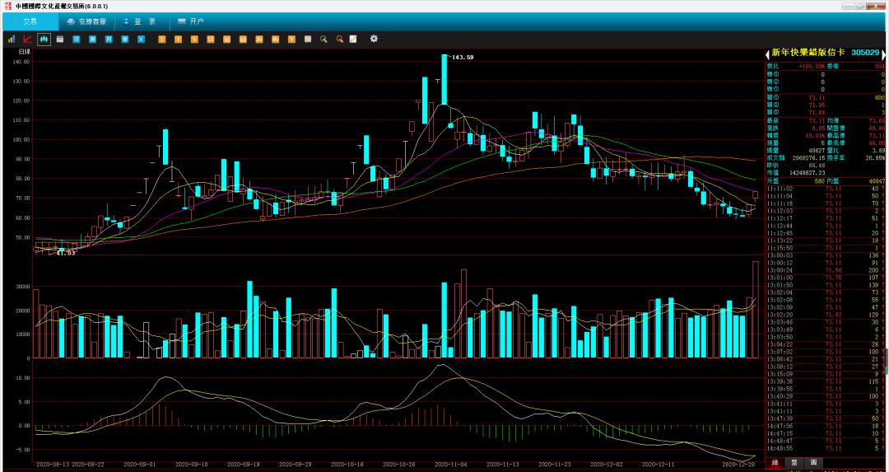Select the 細 detail tab at bottom right
Viewport: 889px width, 472px height.
(775, 463)
